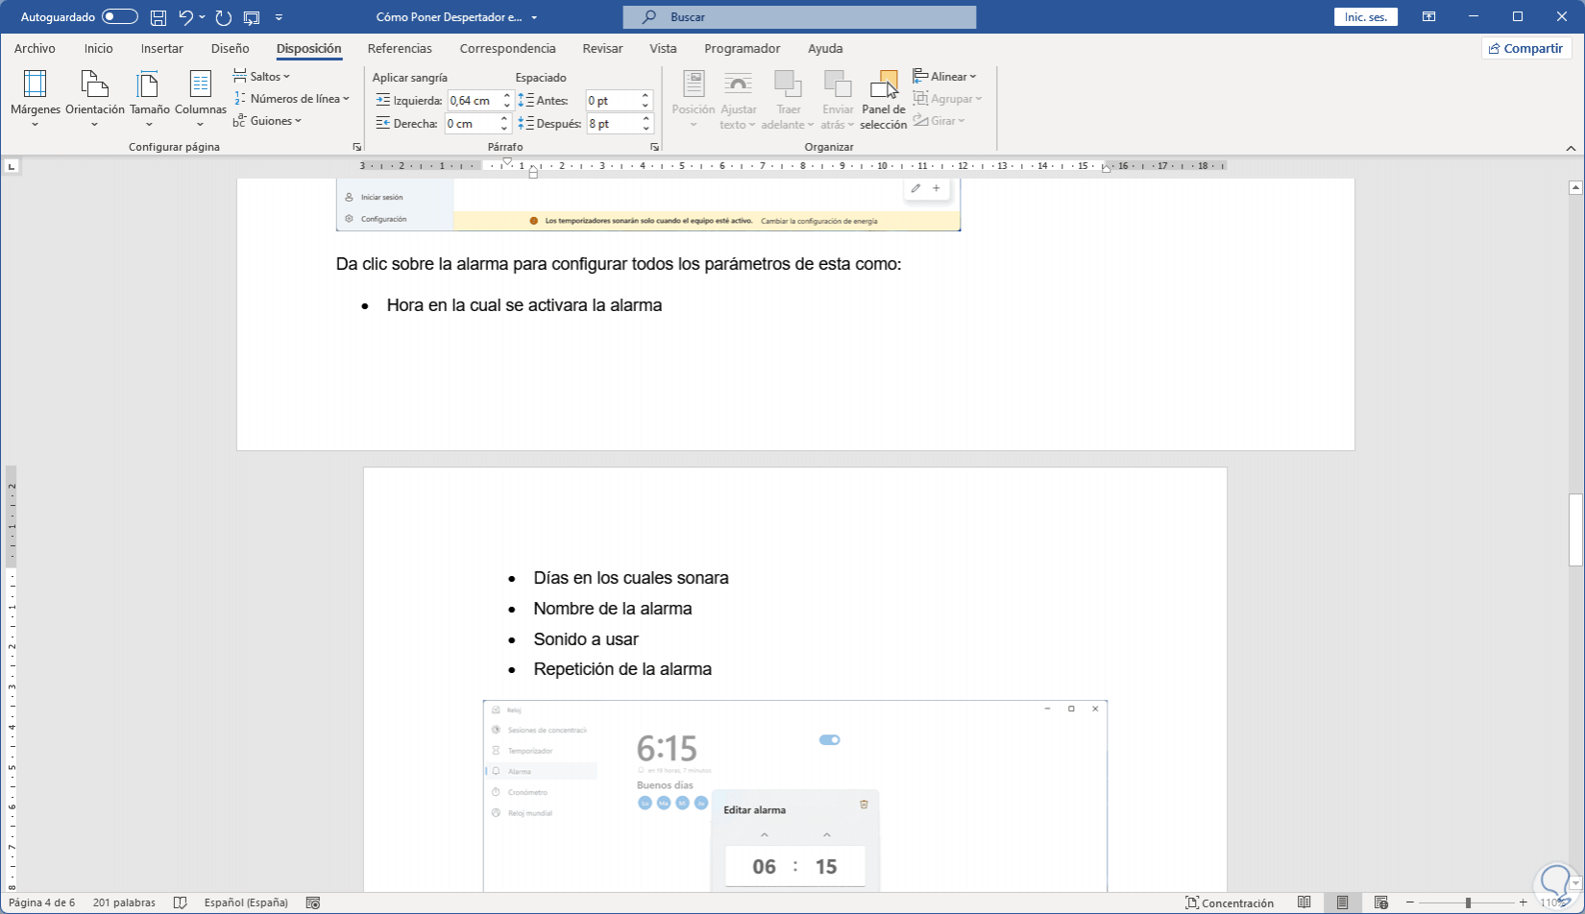Click the Izquierda indent input field

[473, 101]
